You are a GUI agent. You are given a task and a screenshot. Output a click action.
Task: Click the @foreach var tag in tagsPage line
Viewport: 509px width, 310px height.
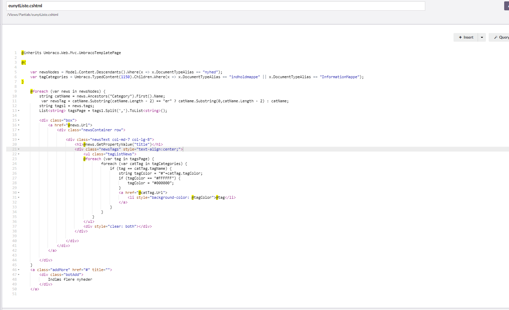[x=119, y=159]
